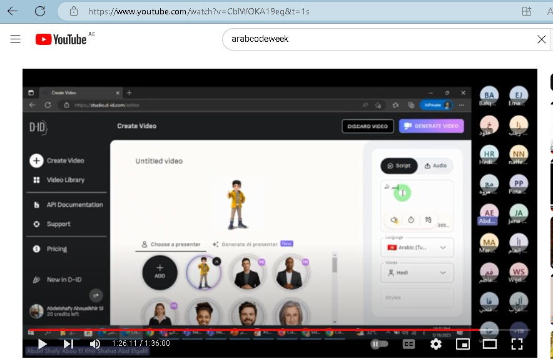
Task: Select Generate AI presenter tab
Action: [x=253, y=244]
